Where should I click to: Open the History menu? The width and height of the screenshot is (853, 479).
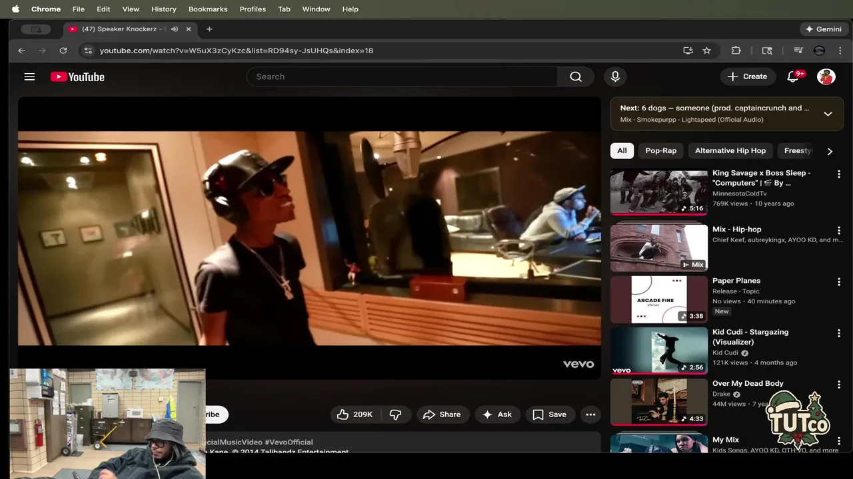(x=164, y=9)
